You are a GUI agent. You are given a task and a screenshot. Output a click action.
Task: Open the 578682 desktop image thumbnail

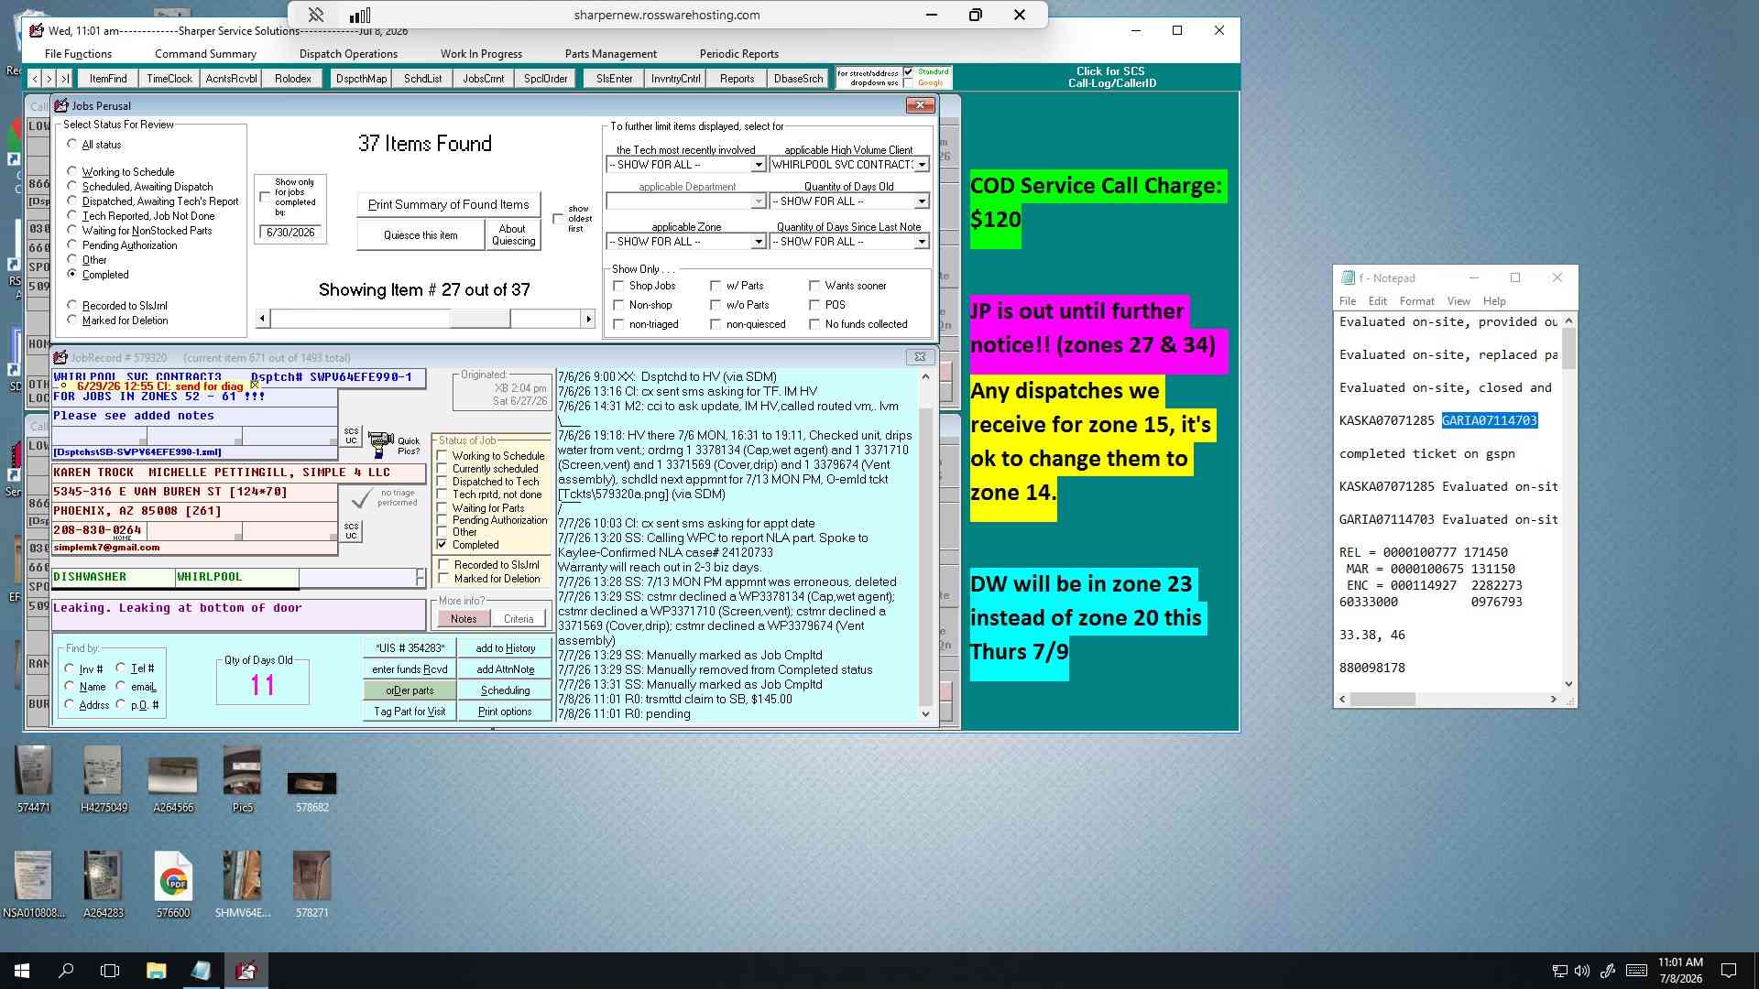(x=311, y=783)
